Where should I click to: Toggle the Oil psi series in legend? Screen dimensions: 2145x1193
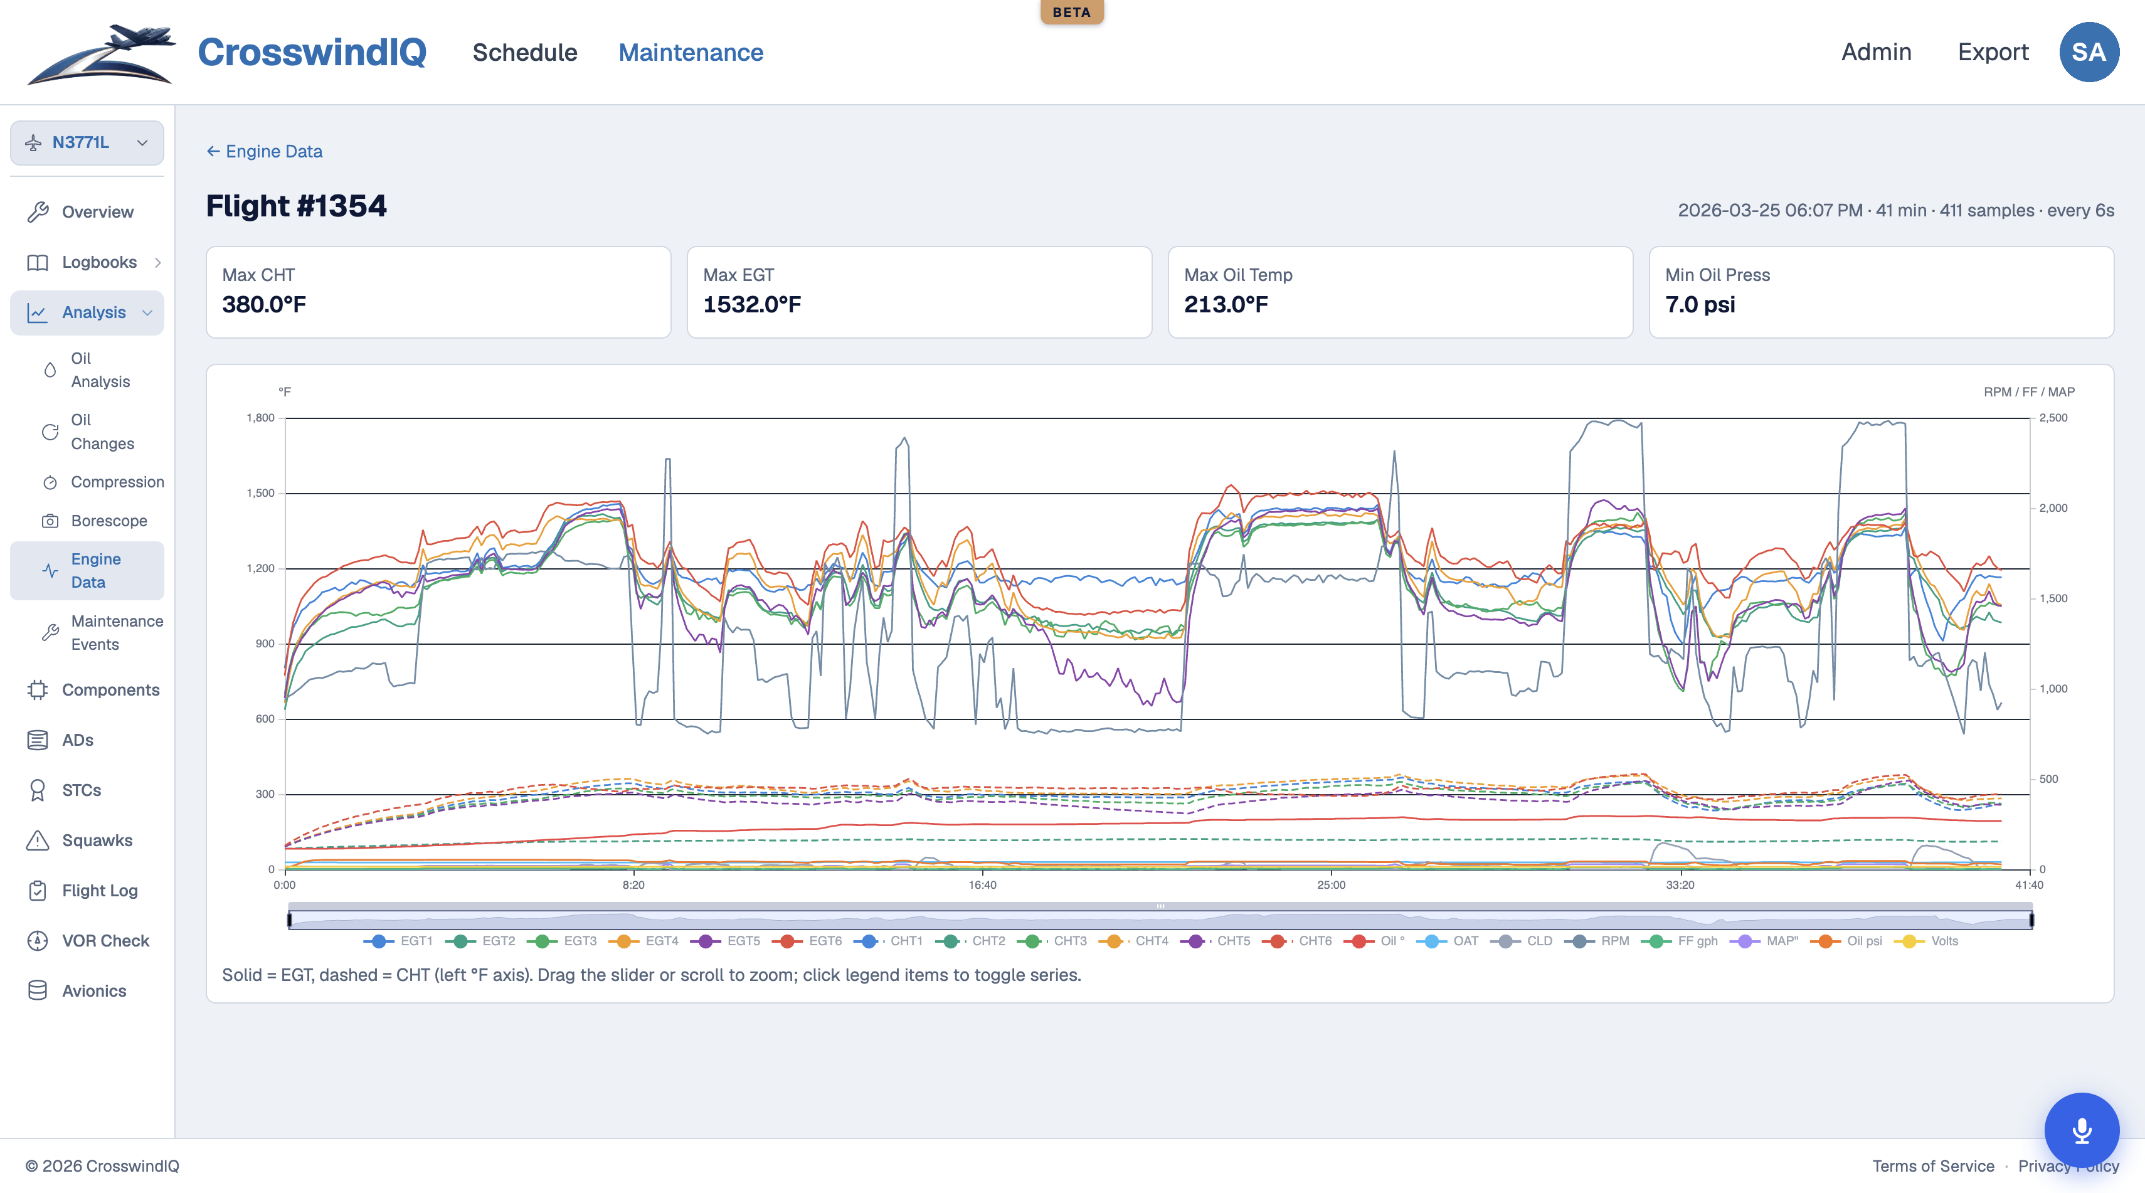(1846, 941)
